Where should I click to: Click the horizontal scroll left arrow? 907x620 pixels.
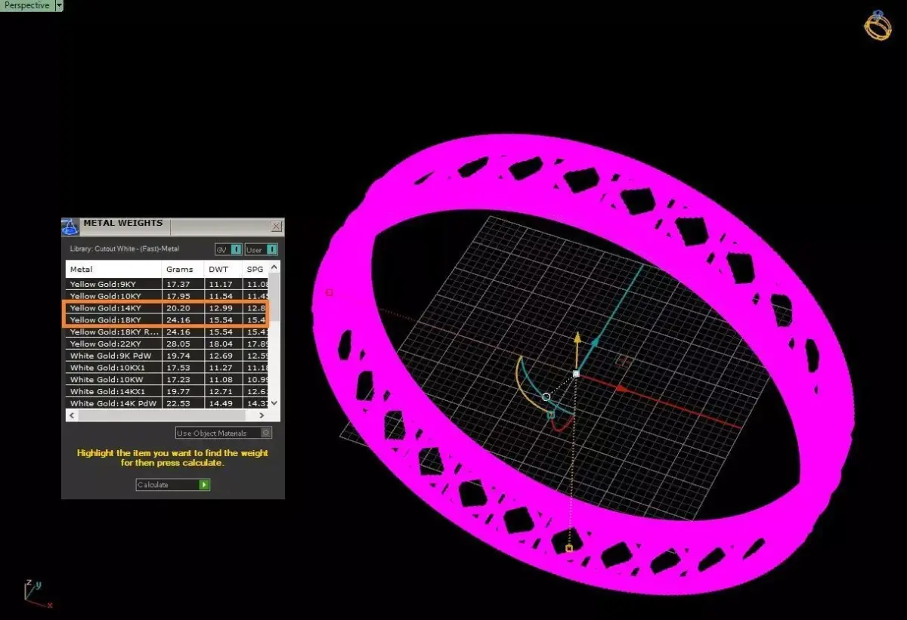point(72,415)
